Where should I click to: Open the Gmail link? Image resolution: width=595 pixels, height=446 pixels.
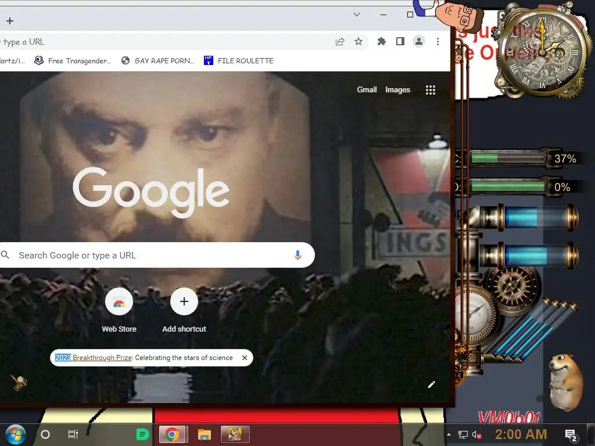(x=367, y=90)
